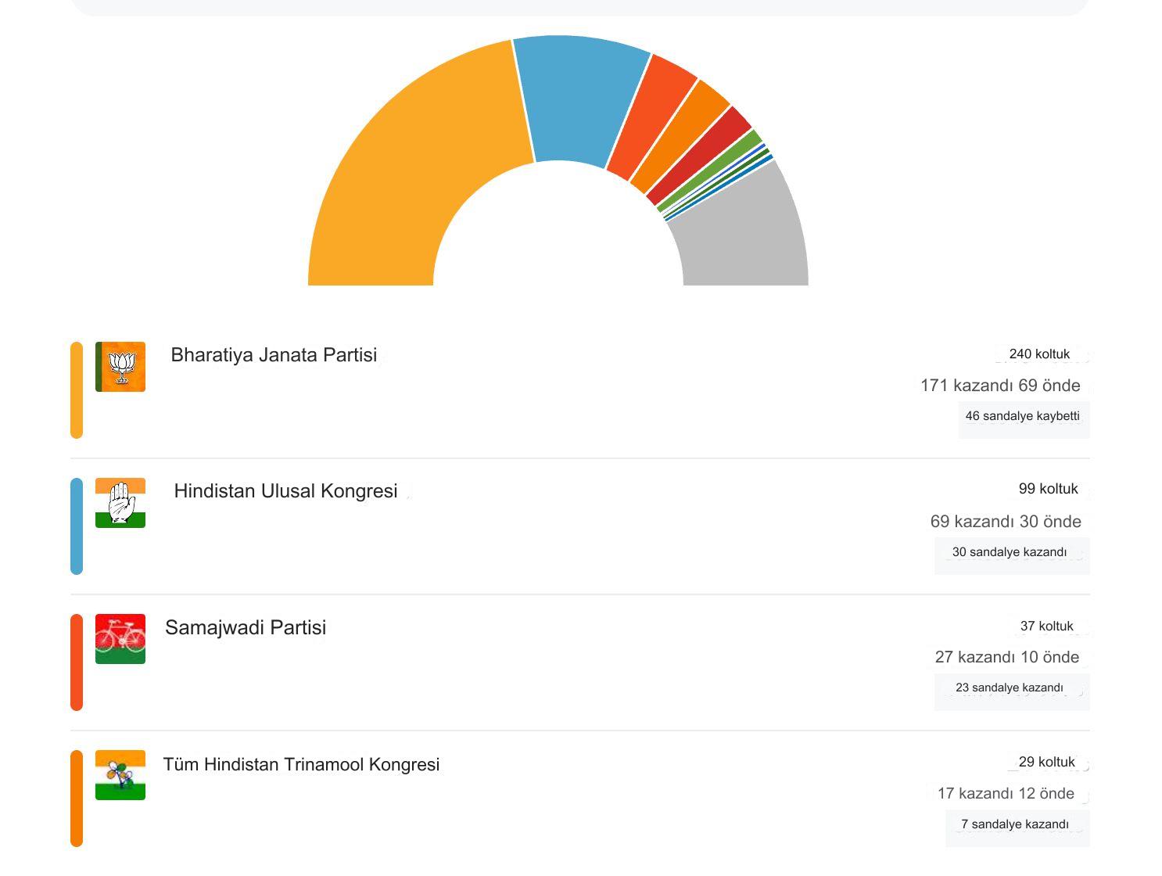This screenshot has width=1162, height=876.
Task: Select the Samajwadi Partisi party name
Action: tap(246, 627)
